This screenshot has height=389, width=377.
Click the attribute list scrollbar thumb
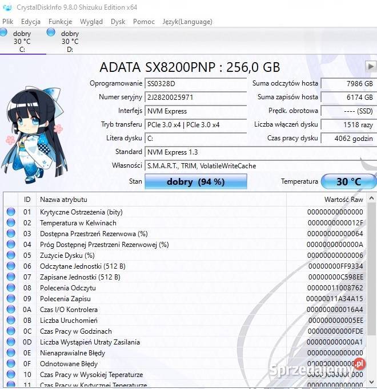tap(371, 269)
